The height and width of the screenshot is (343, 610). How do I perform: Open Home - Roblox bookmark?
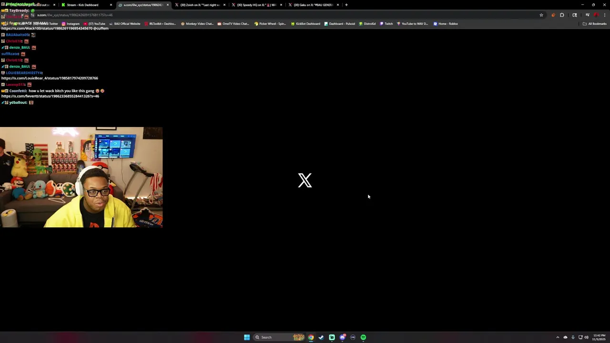(x=446, y=23)
